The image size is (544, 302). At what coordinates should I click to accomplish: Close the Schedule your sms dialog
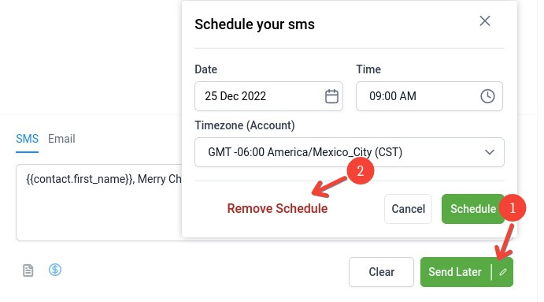pos(485,21)
